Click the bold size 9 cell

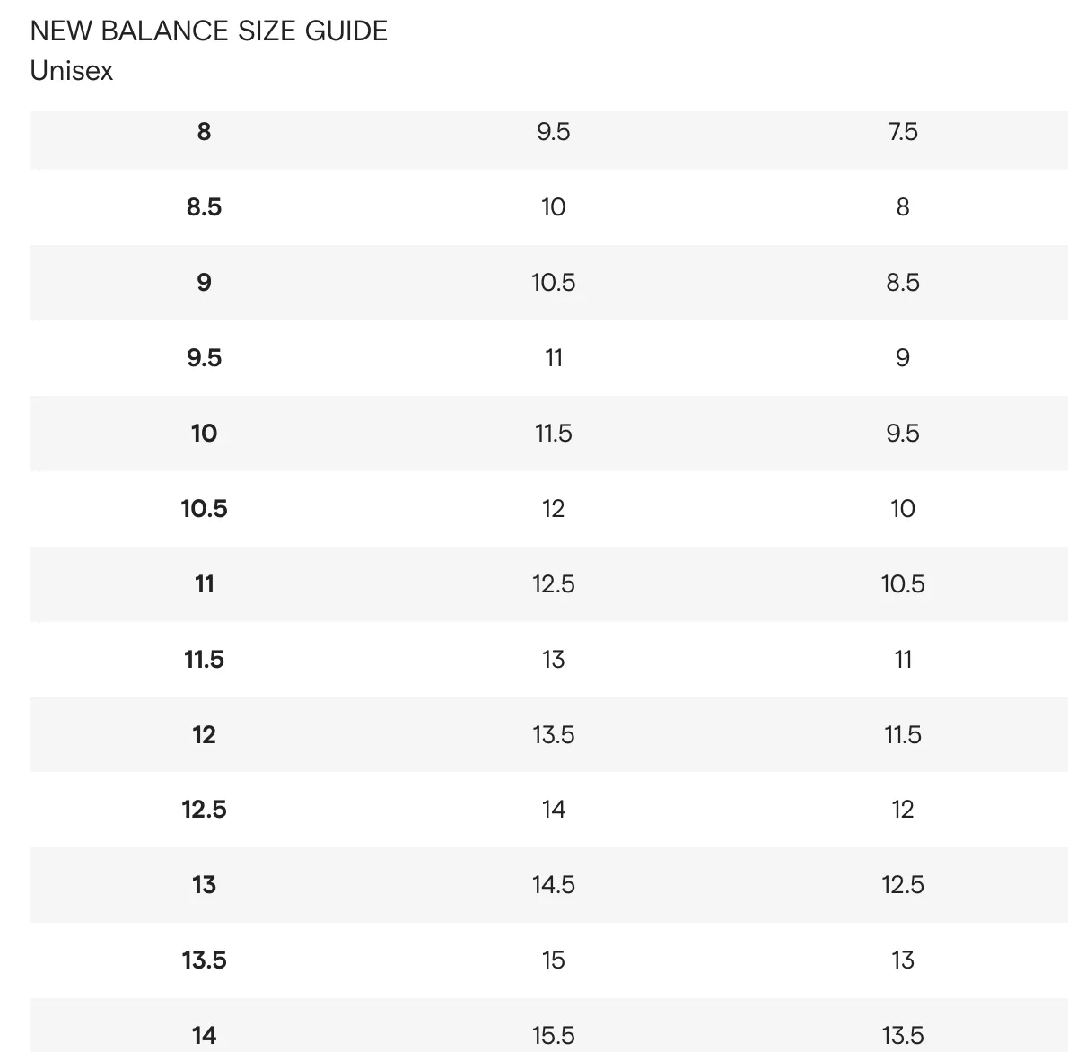[x=205, y=282]
